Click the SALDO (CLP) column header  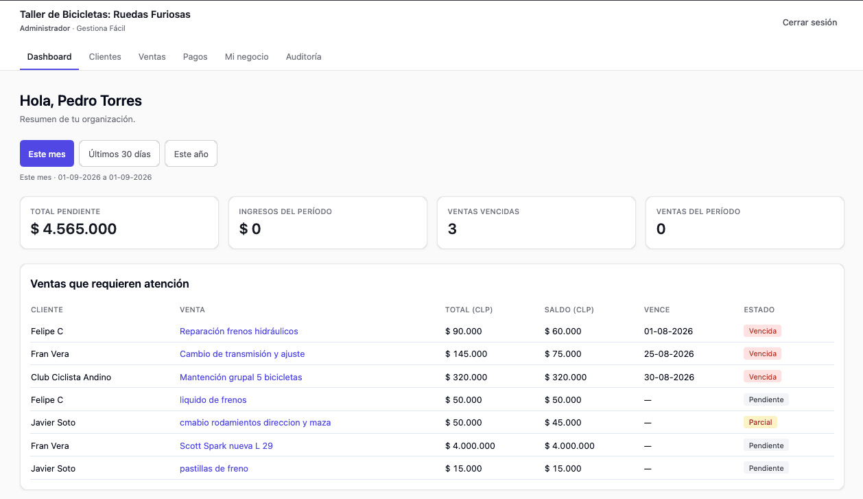pyautogui.click(x=569, y=310)
